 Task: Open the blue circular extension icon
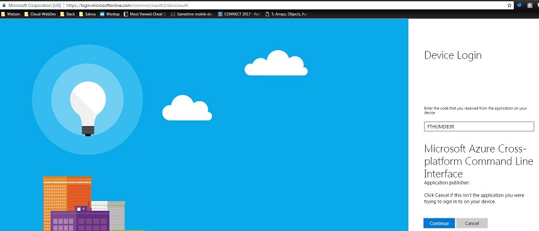pyautogui.click(x=520, y=5)
